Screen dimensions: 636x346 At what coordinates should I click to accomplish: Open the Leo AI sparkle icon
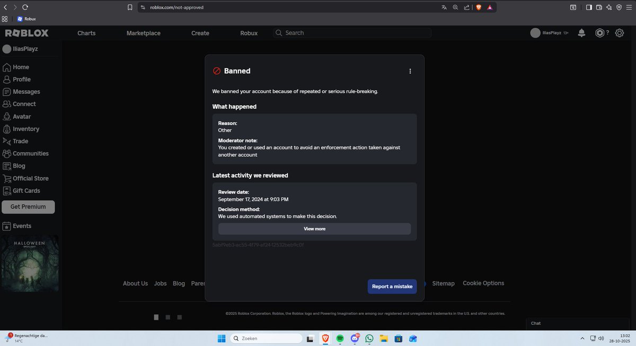point(608,7)
